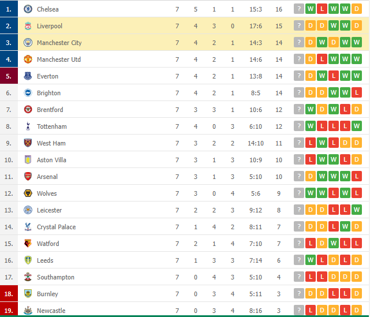Click Leeds' green W form badge
The image size is (370, 317).
point(311,260)
